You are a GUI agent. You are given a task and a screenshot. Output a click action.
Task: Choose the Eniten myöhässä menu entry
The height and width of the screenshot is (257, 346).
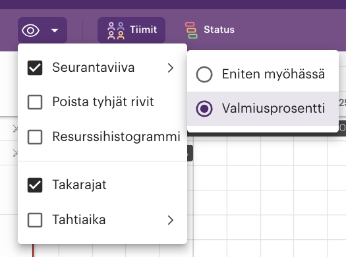[263, 74]
